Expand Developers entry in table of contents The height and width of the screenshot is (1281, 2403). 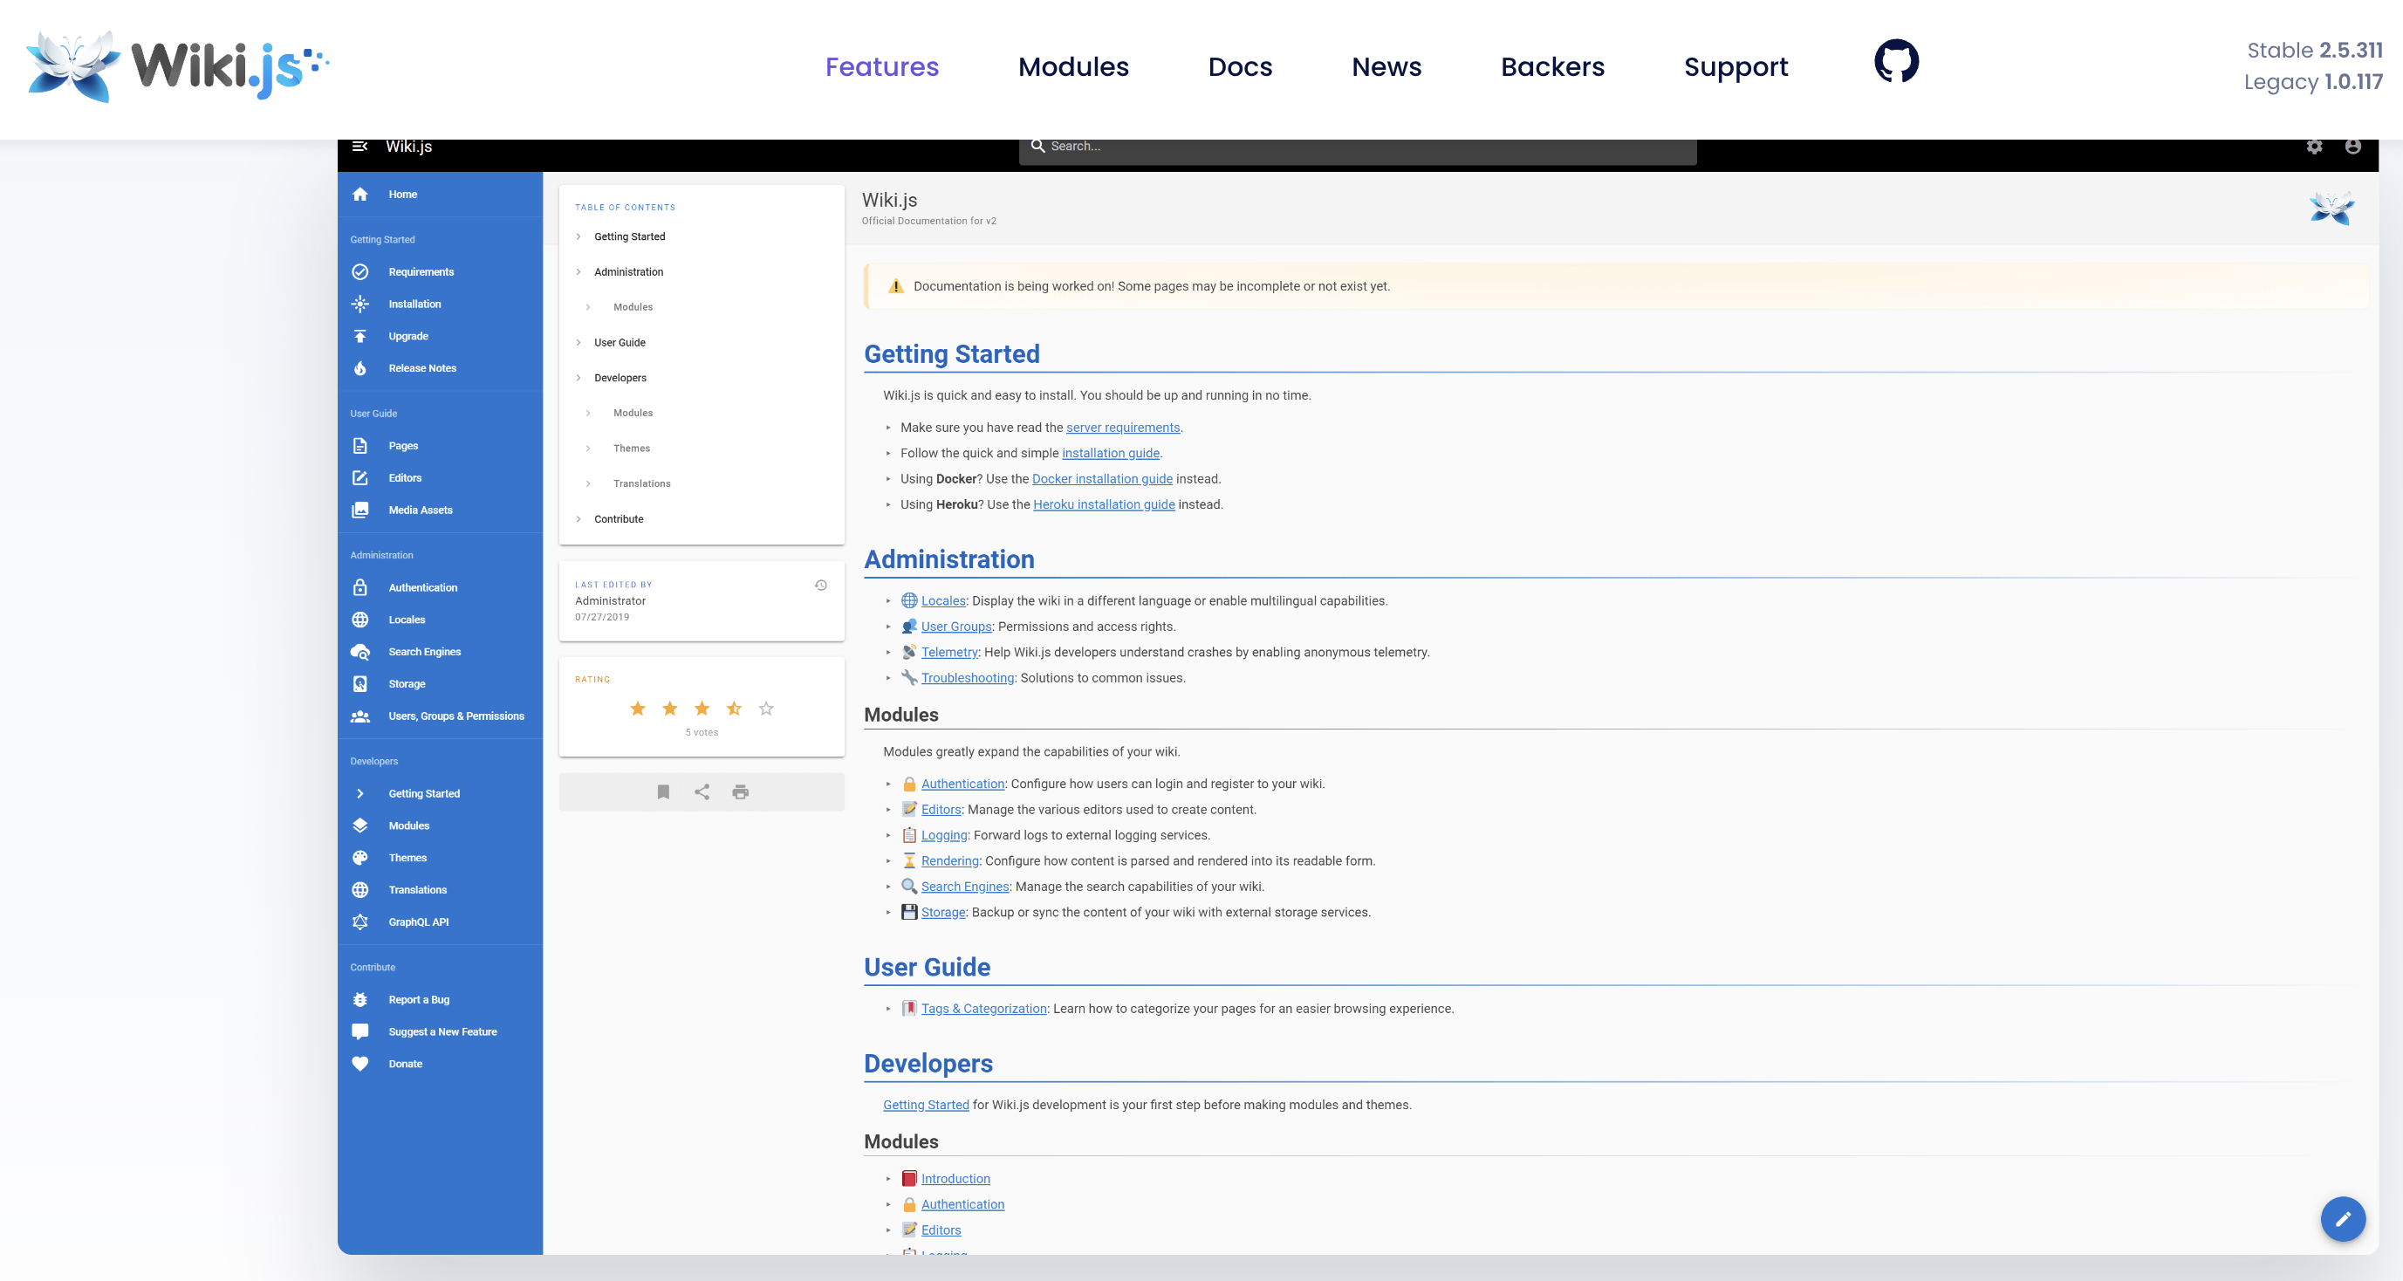point(620,378)
